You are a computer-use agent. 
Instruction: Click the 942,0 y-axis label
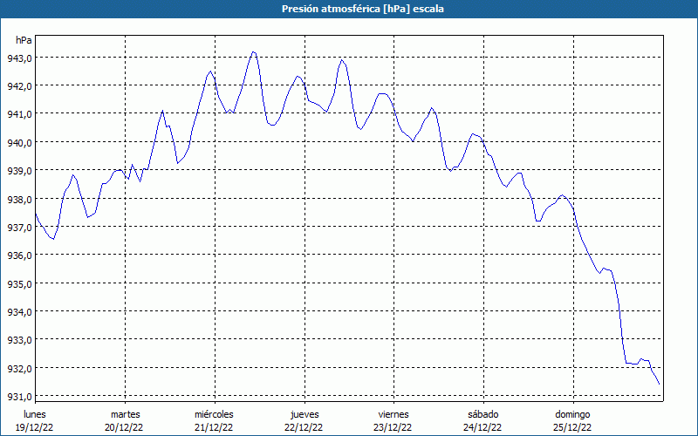tap(19, 85)
